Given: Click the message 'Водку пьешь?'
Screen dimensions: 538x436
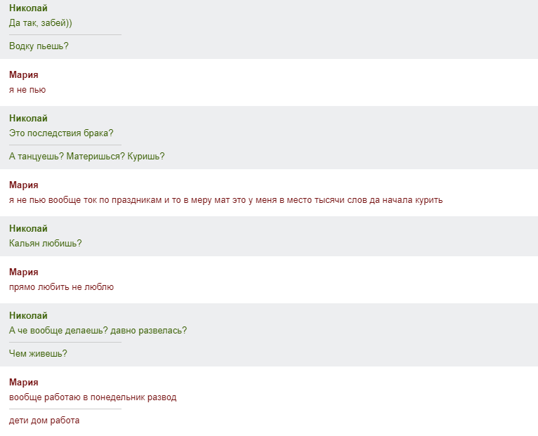Looking at the screenshot, I should point(39,46).
